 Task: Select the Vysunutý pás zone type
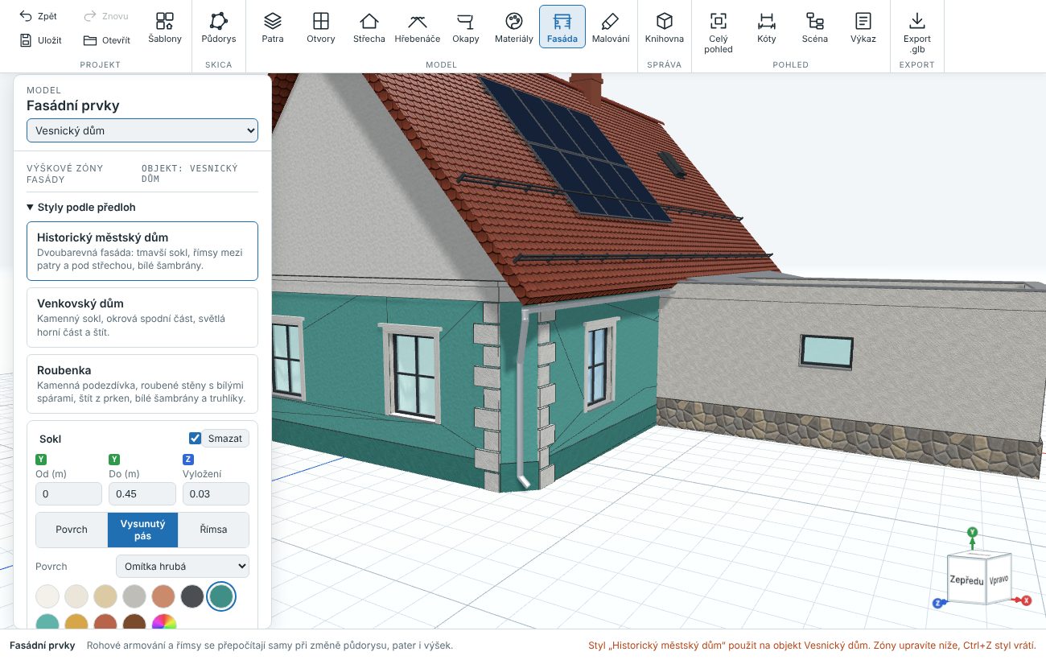pos(143,530)
